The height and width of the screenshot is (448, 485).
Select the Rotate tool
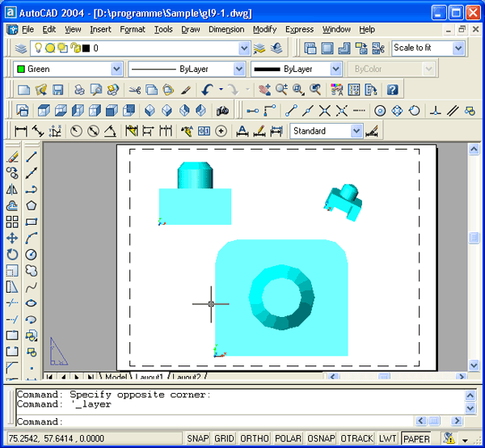(x=12, y=254)
